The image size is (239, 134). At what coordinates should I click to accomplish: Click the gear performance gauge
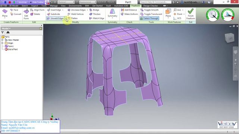(213, 15)
